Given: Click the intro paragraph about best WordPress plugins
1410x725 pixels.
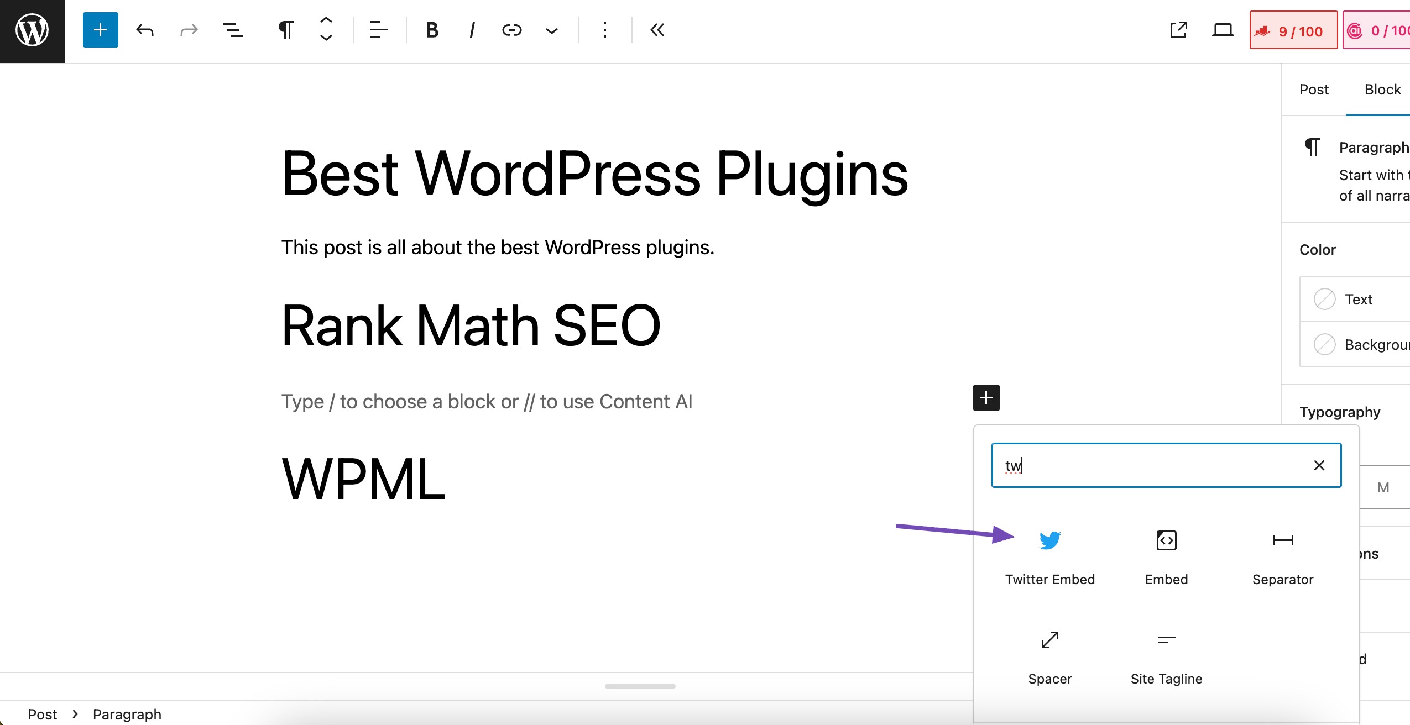Looking at the screenshot, I should [498, 247].
